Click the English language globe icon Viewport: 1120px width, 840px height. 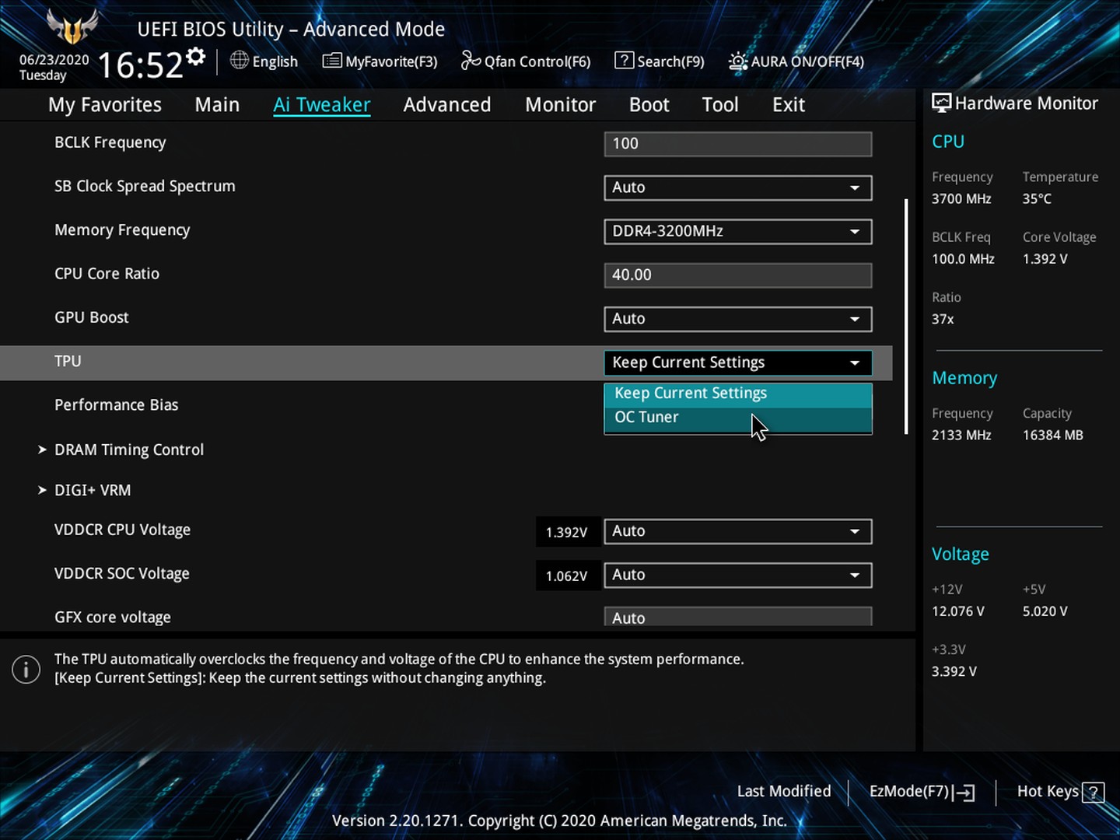tap(240, 61)
